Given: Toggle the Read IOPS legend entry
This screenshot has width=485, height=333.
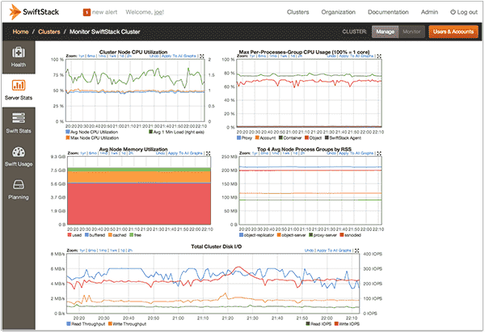Looking at the screenshot, I should tap(318, 324).
